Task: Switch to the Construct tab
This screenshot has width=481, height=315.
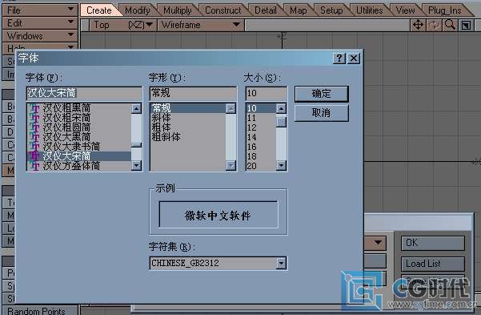Action: coord(223,10)
